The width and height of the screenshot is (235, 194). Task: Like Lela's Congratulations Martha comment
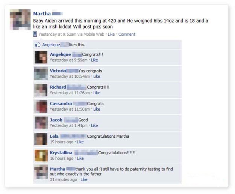coord(80,142)
